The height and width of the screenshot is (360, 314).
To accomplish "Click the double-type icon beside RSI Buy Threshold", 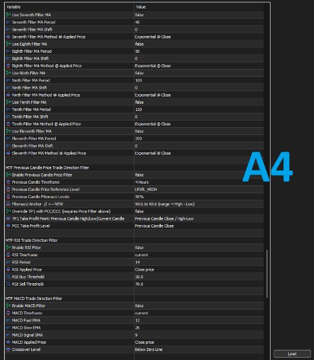I will coord(8,277).
